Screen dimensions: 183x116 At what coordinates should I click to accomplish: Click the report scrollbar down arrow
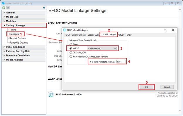[180, 111]
